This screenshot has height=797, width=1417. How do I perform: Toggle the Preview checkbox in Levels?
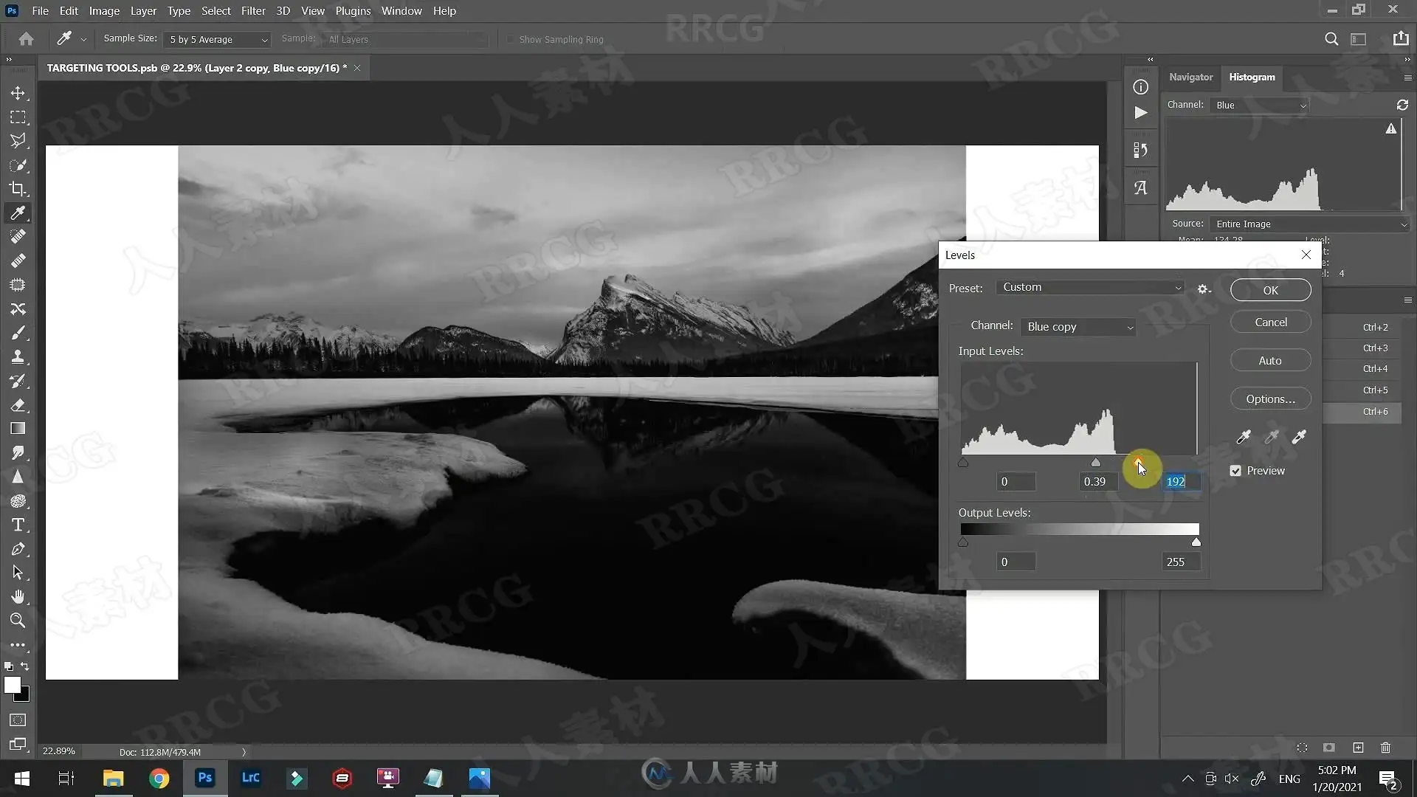tap(1235, 471)
